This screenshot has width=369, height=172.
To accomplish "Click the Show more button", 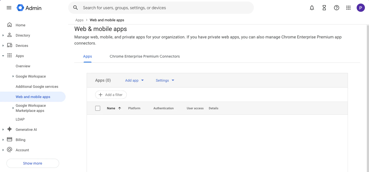I will point(32,163).
